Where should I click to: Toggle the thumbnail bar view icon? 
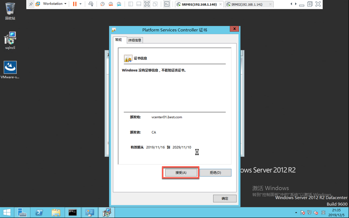point(139,4)
